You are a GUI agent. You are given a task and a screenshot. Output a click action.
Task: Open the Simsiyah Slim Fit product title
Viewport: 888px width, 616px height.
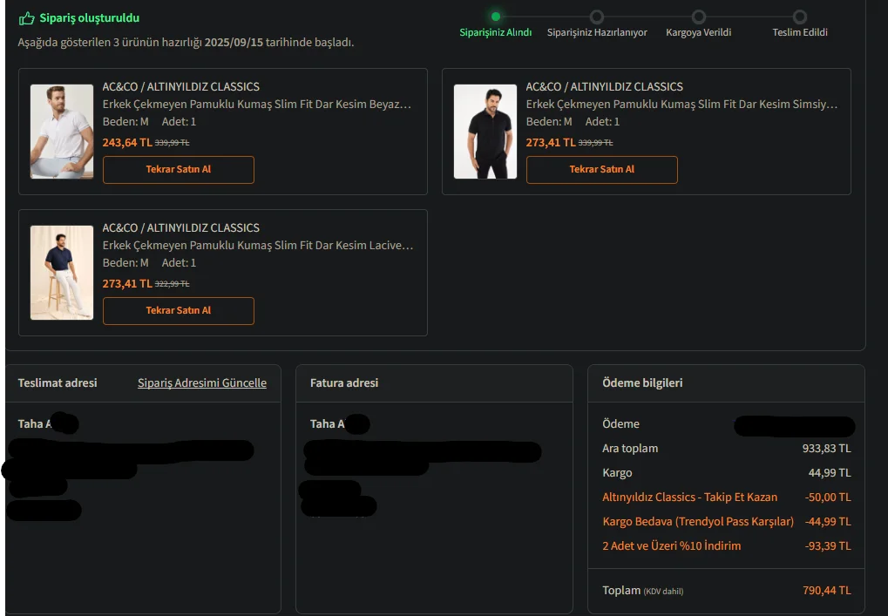(681, 105)
